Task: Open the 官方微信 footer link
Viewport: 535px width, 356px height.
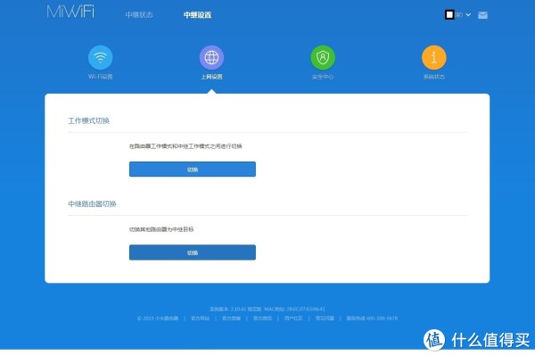Action: tap(262, 319)
